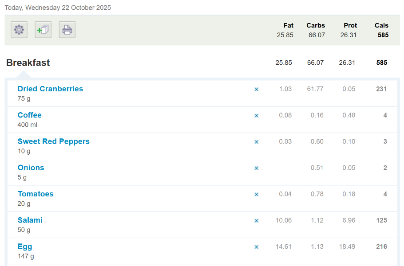The width and height of the screenshot is (404, 266).
Task: Open the Salami food entry
Action: (x=30, y=220)
